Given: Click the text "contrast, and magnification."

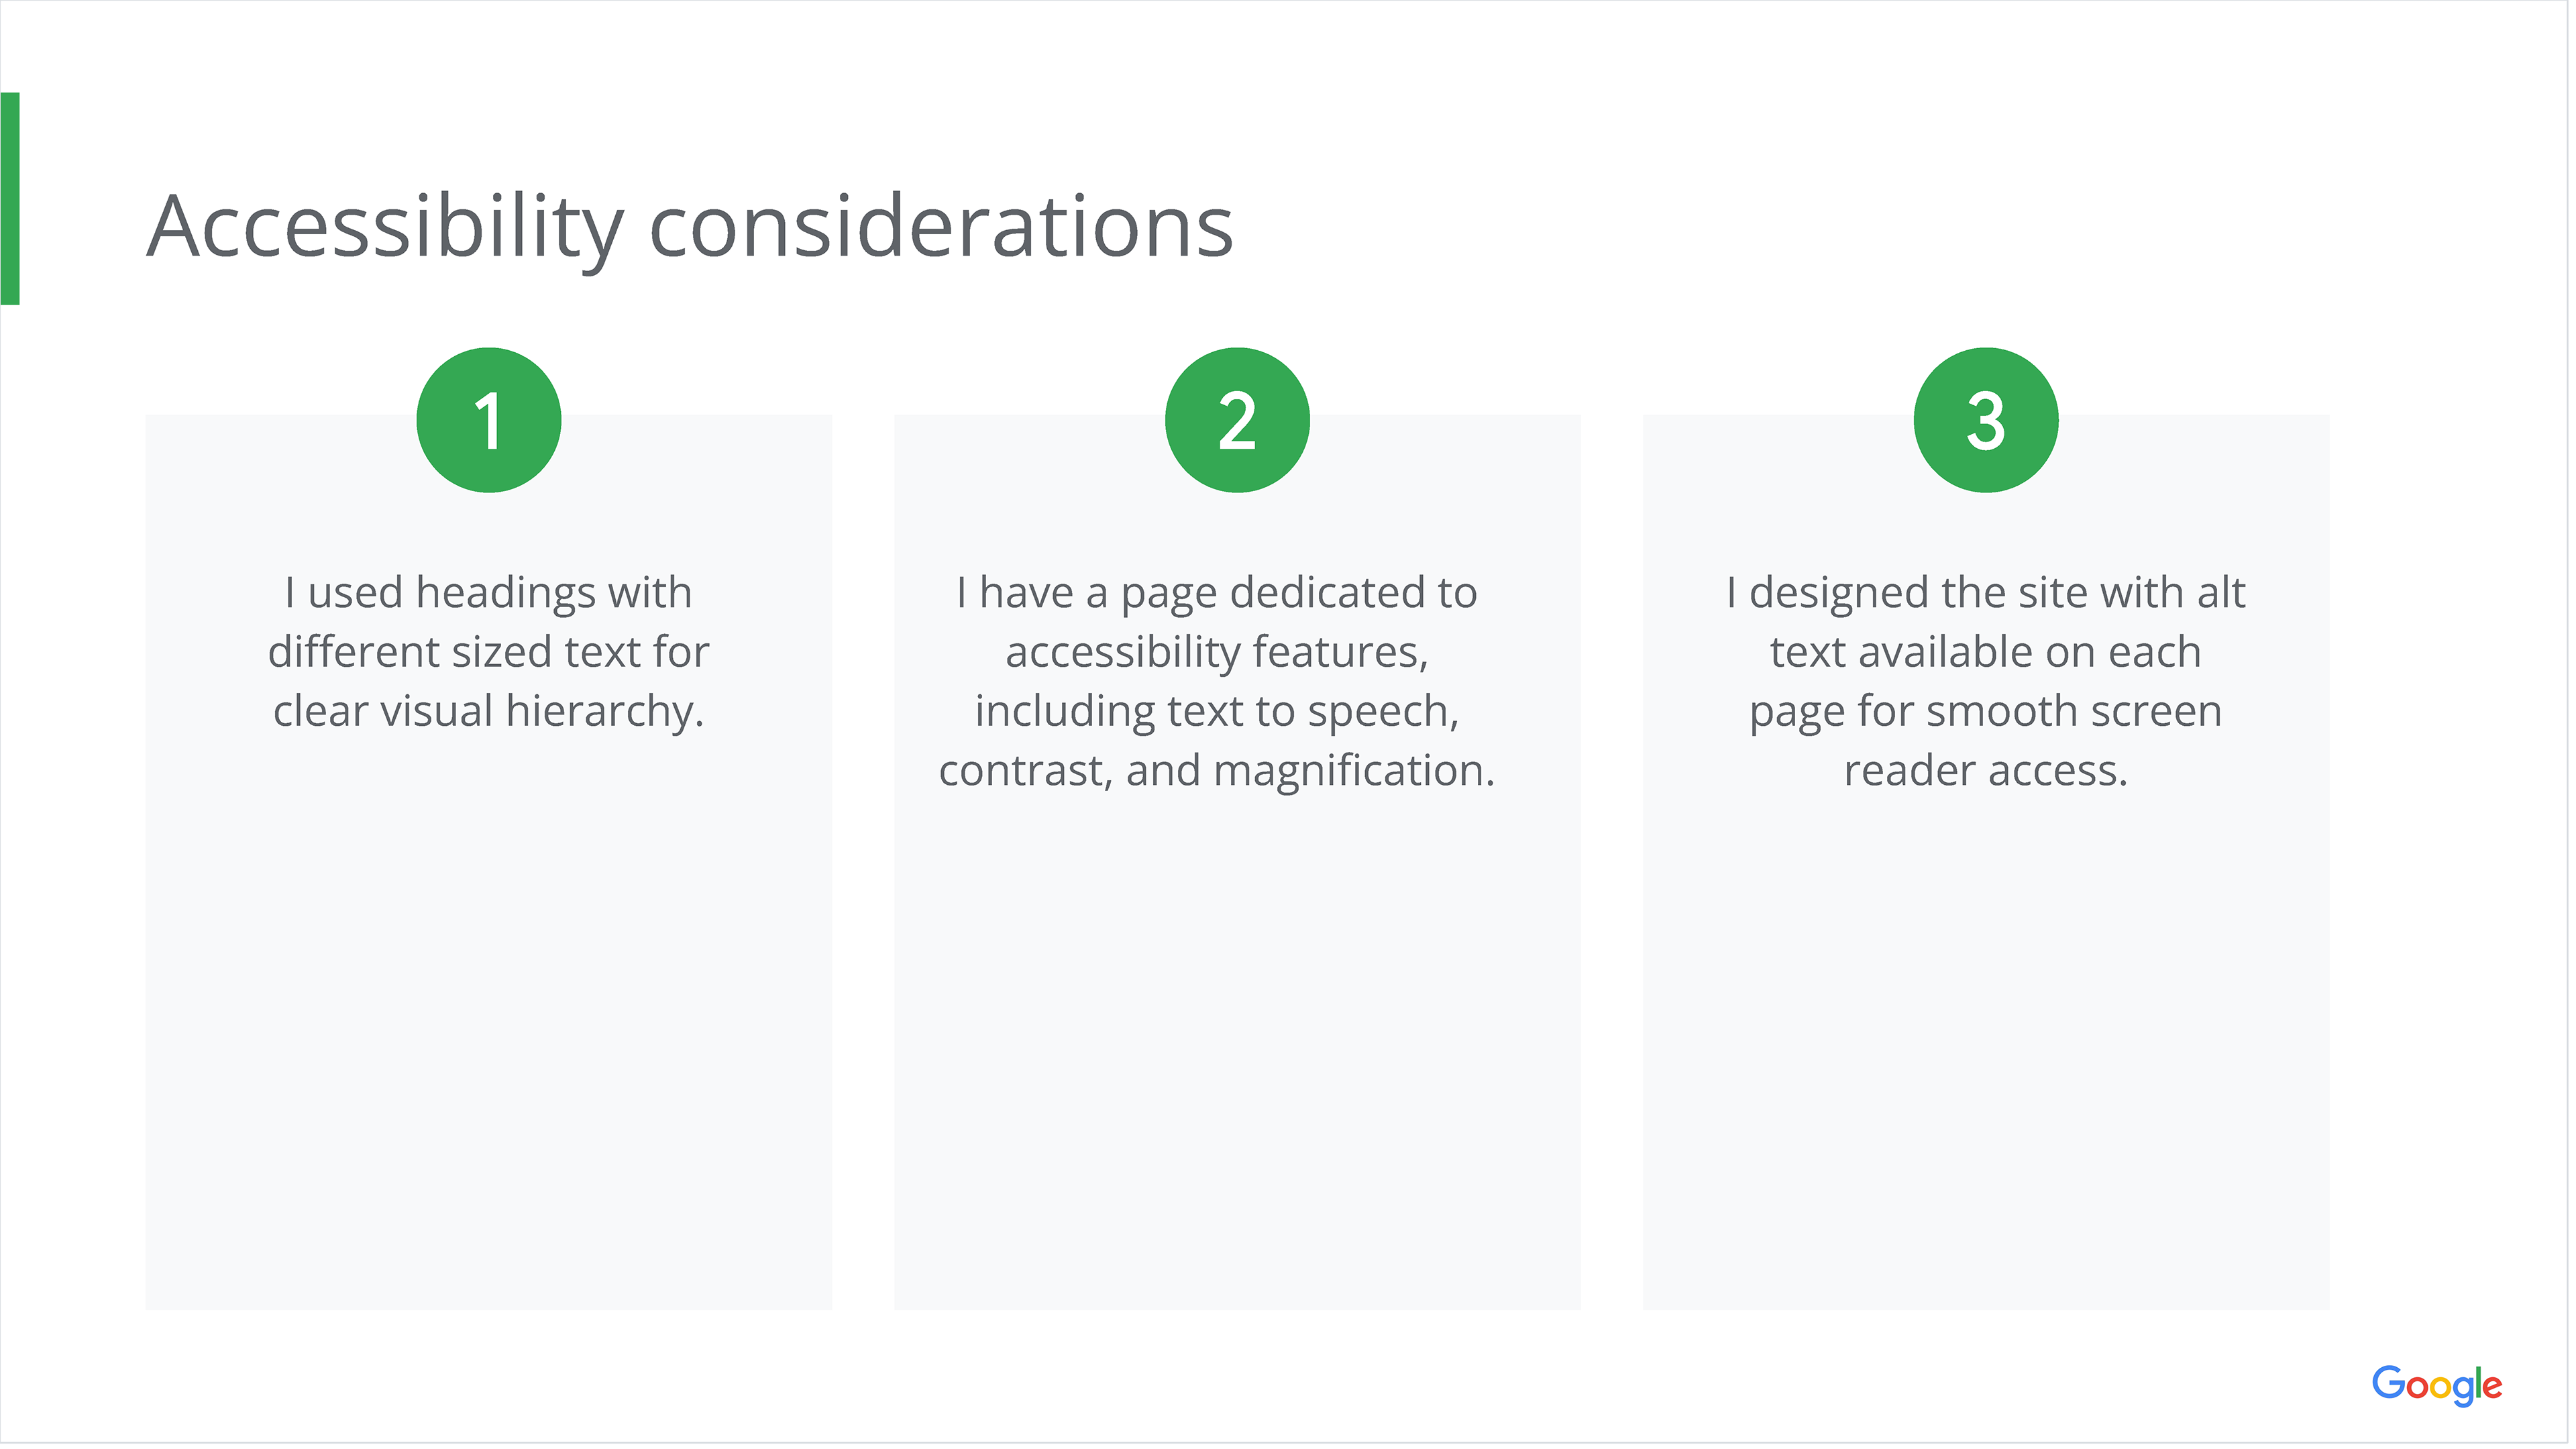Looking at the screenshot, I should point(1217,771).
